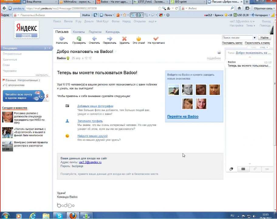Click the Проверить check mail icon
This screenshot has width=277, height=219.
[x=79, y=38]
